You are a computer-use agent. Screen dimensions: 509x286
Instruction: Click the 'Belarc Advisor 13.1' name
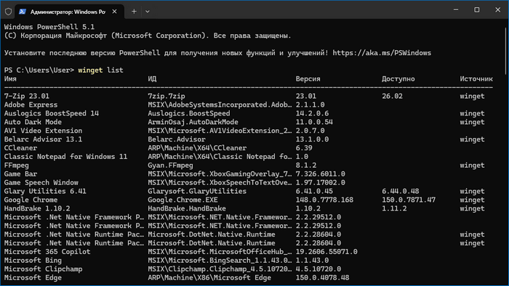[x=43, y=139]
